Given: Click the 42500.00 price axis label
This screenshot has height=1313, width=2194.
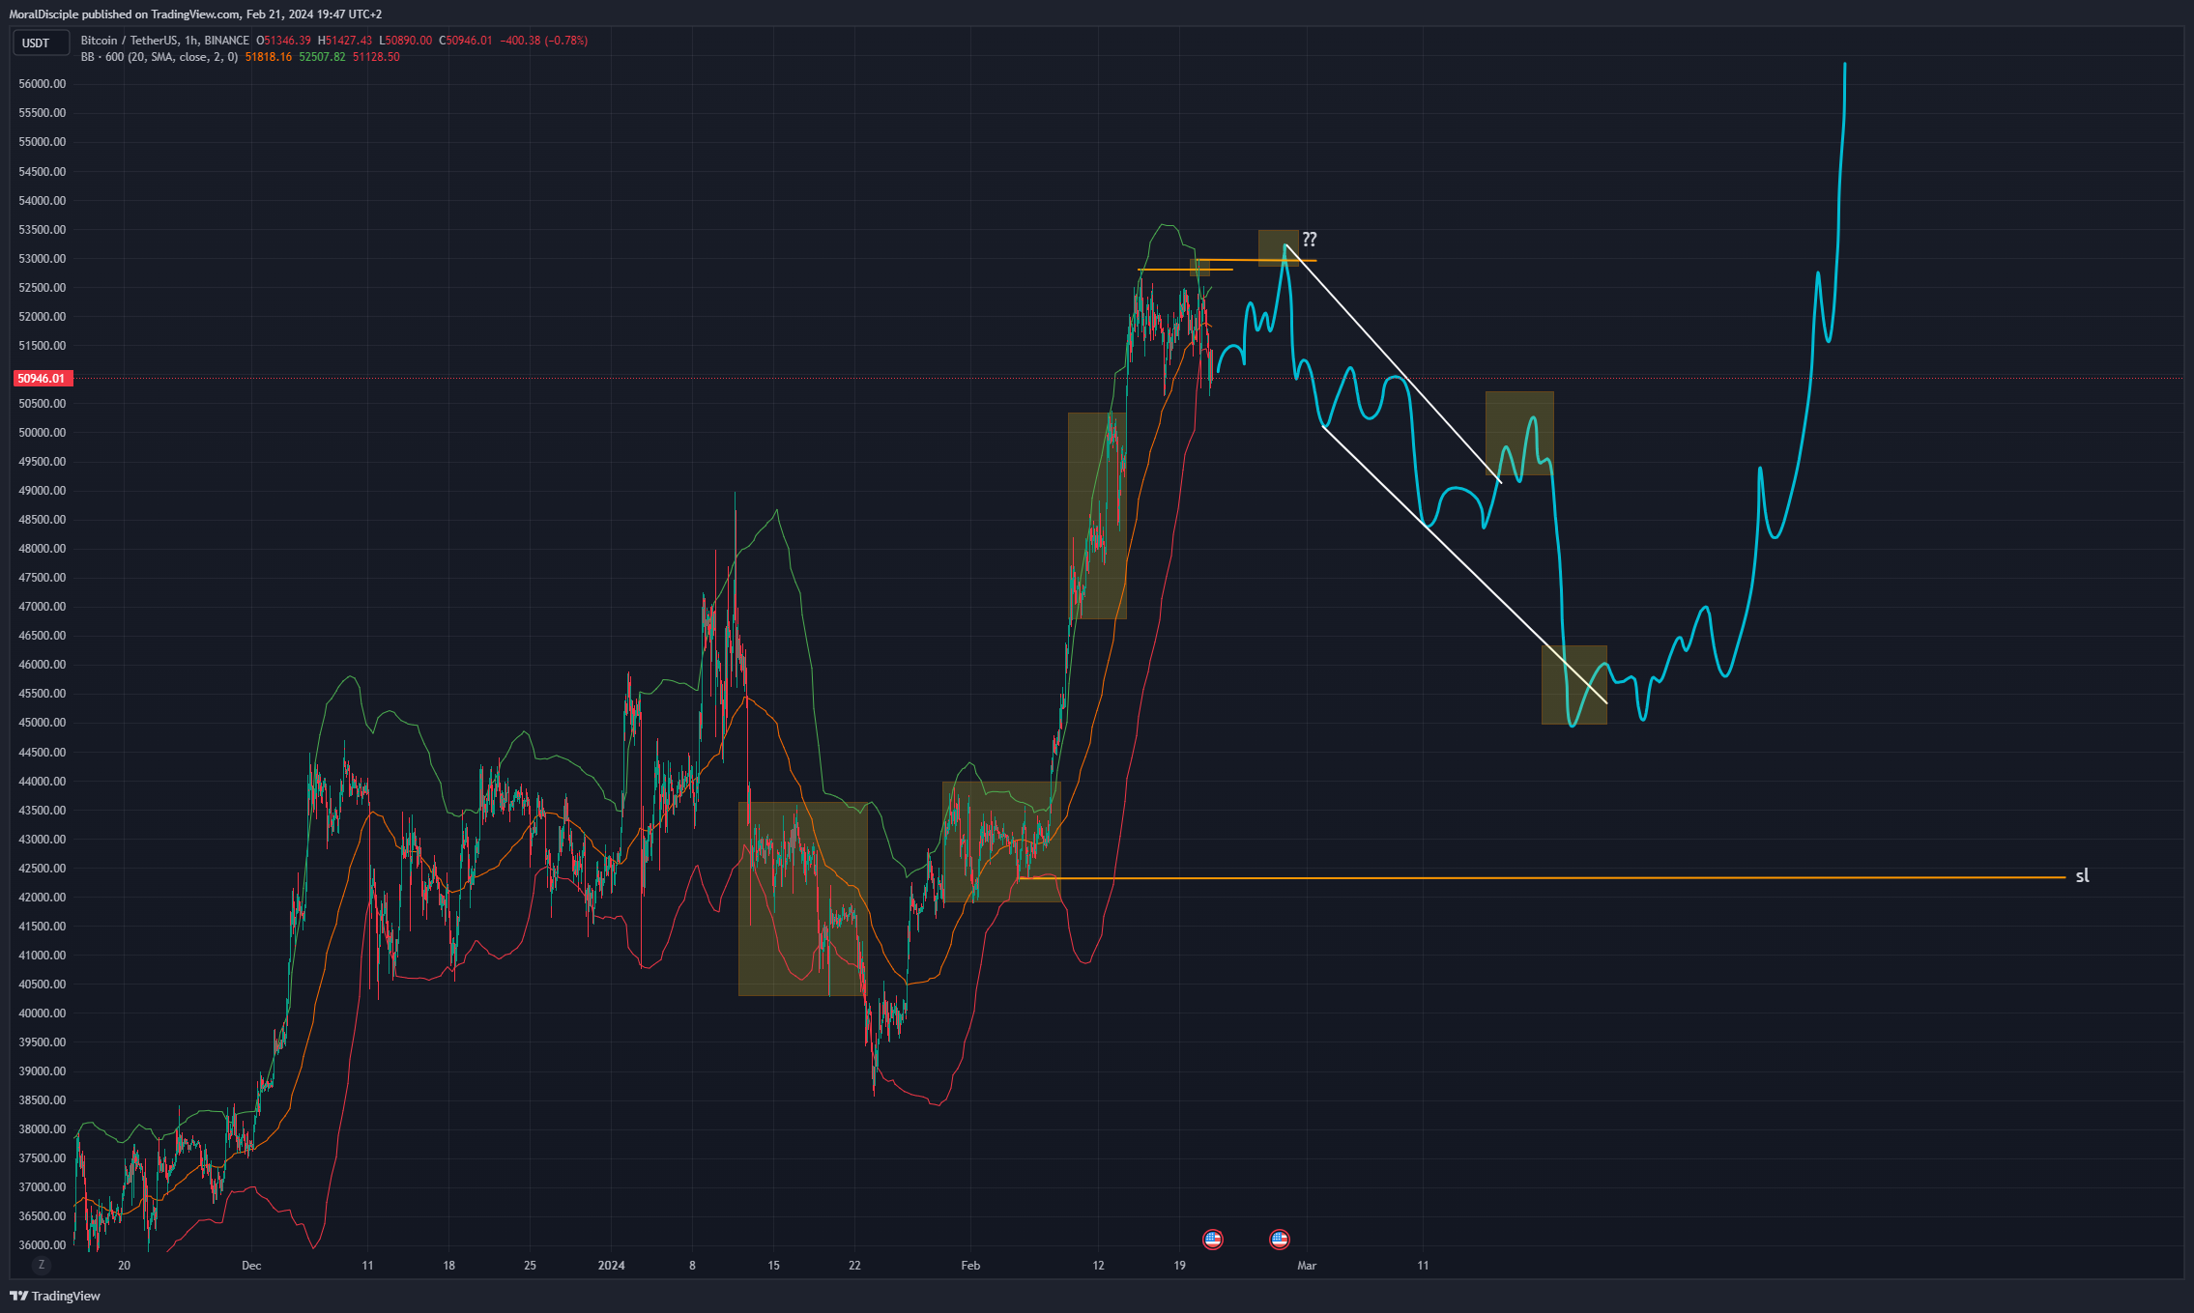Looking at the screenshot, I should [x=43, y=869].
